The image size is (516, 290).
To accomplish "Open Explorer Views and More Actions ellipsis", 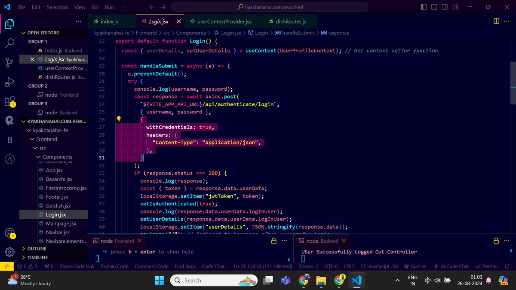I will click(x=78, y=21).
